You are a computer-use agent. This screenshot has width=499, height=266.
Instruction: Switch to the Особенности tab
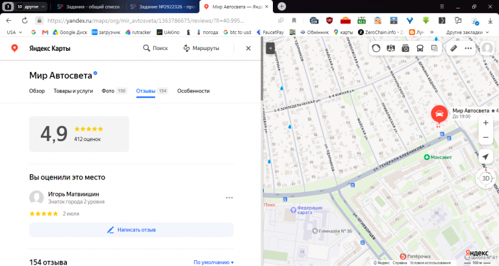tap(193, 91)
